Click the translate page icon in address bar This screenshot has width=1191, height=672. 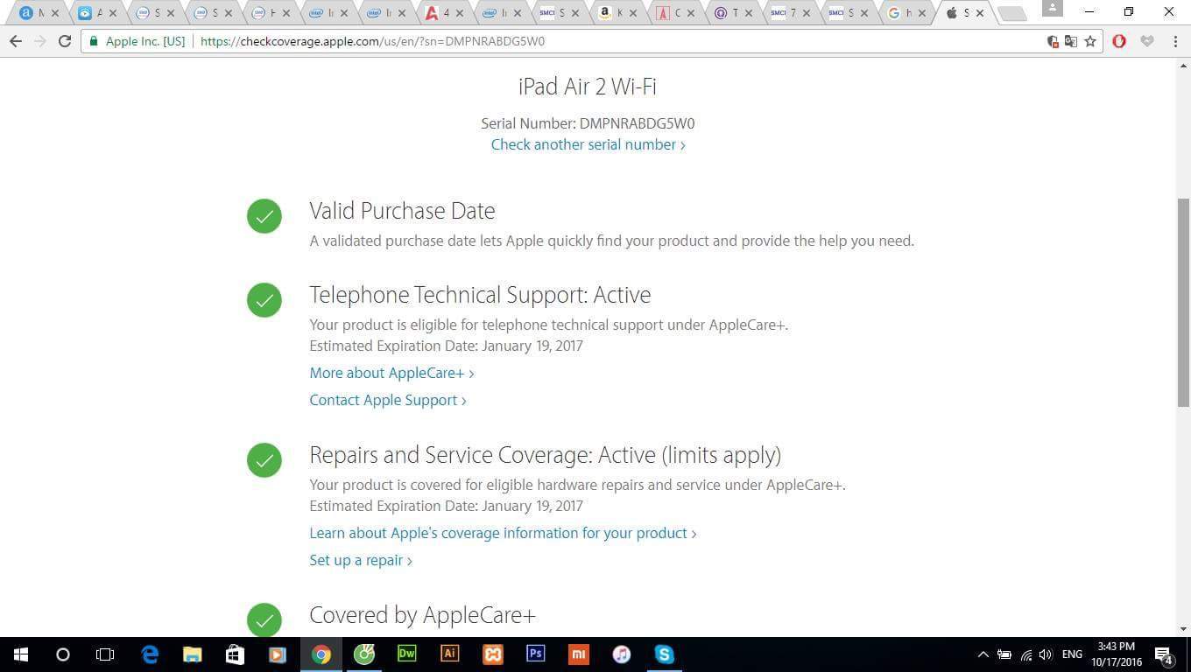(1071, 41)
